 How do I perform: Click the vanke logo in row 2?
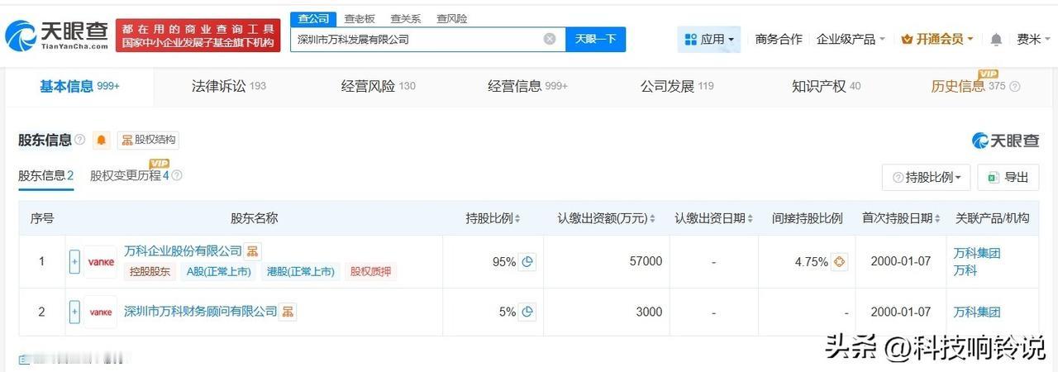tap(101, 312)
